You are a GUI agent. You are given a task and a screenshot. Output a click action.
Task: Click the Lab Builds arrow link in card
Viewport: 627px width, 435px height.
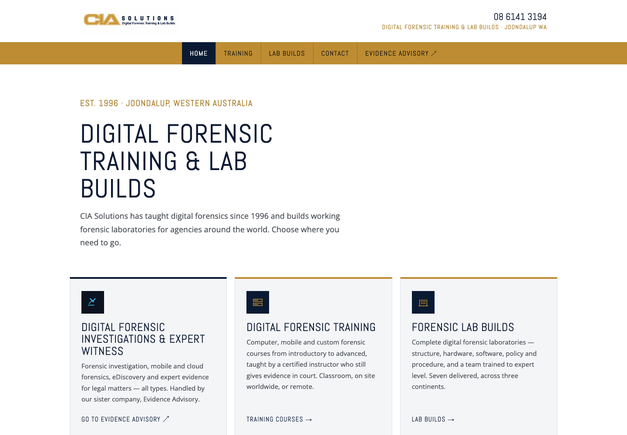pyautogui.click(x=433, y=419)
